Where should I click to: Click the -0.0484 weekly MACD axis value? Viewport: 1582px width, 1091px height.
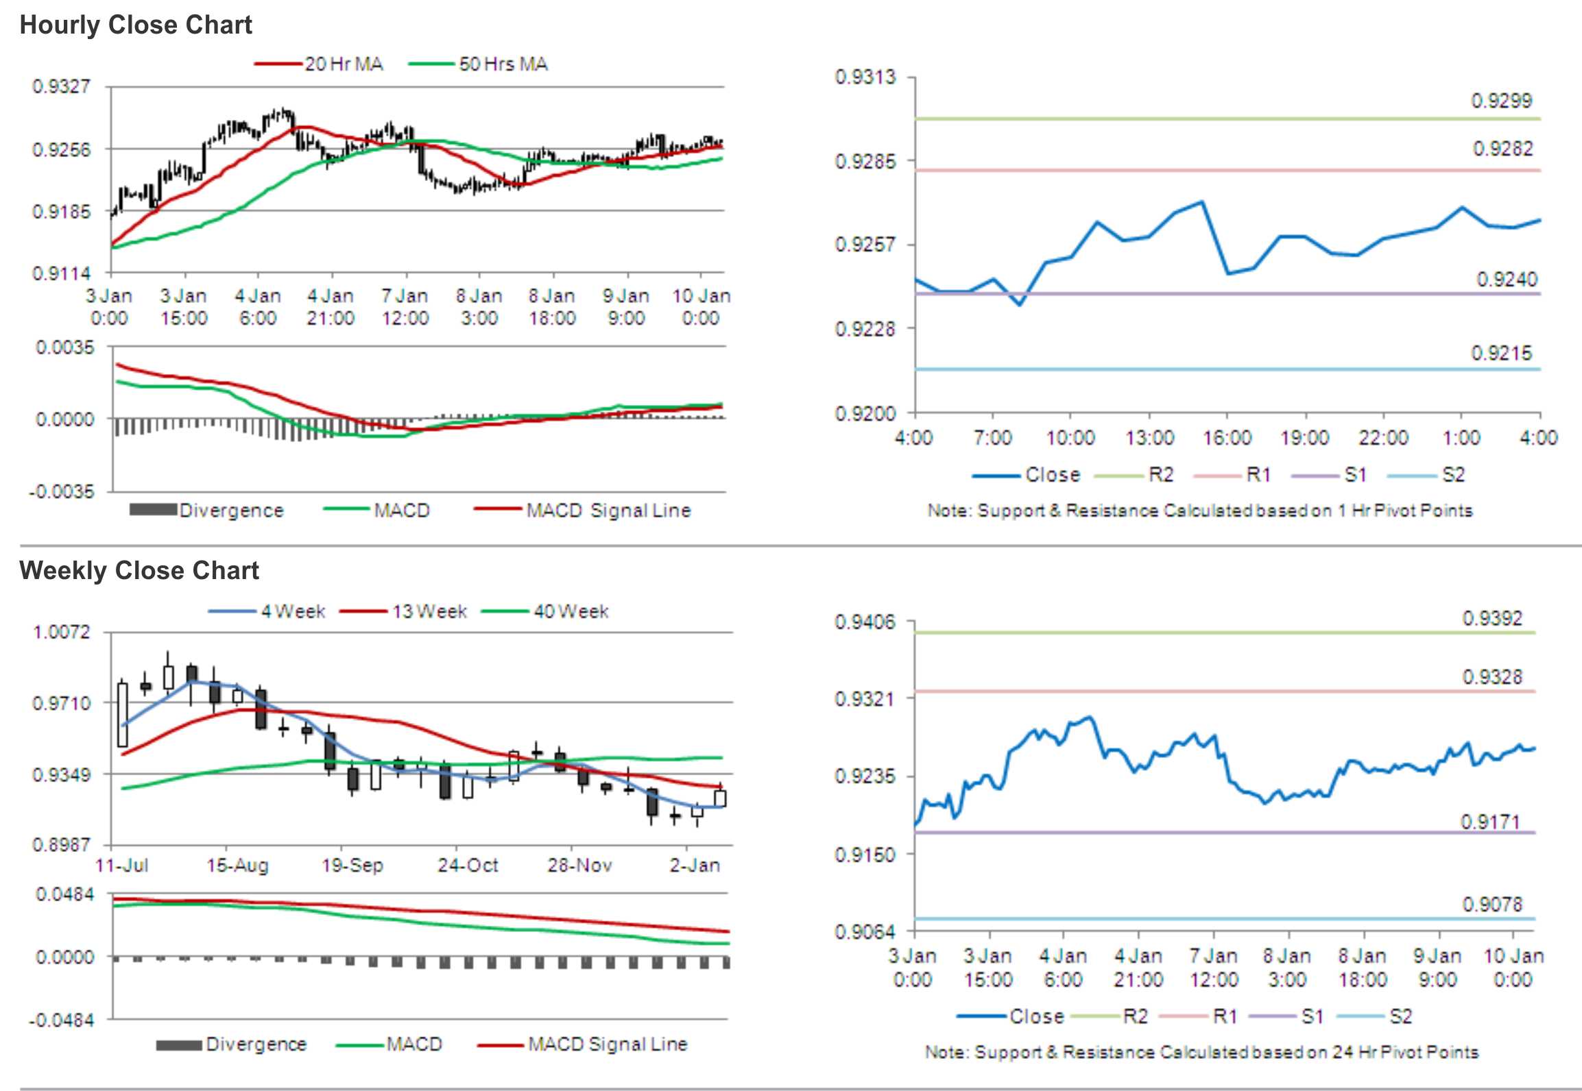pos(61,1020)
